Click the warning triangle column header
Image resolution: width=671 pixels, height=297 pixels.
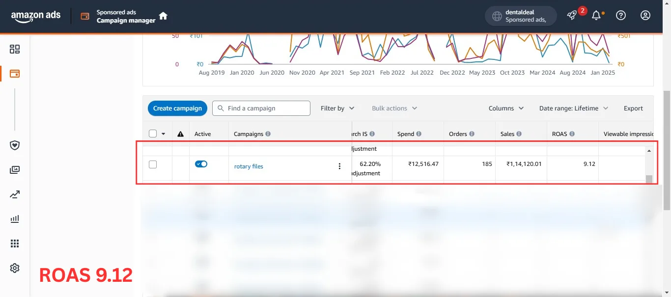(x=181, y=134)
